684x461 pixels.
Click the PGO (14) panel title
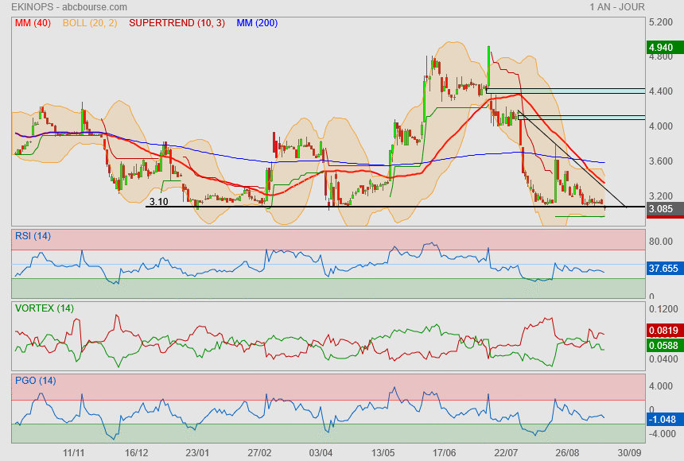35,380
